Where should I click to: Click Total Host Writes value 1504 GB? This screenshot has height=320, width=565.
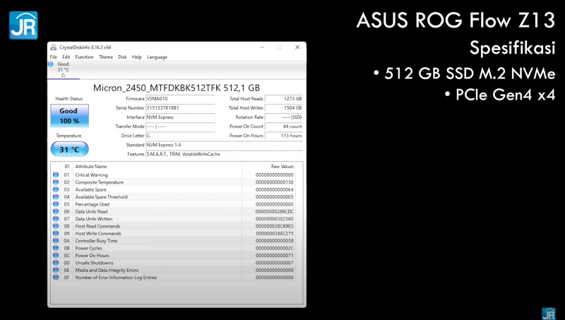tap(284, 108)
